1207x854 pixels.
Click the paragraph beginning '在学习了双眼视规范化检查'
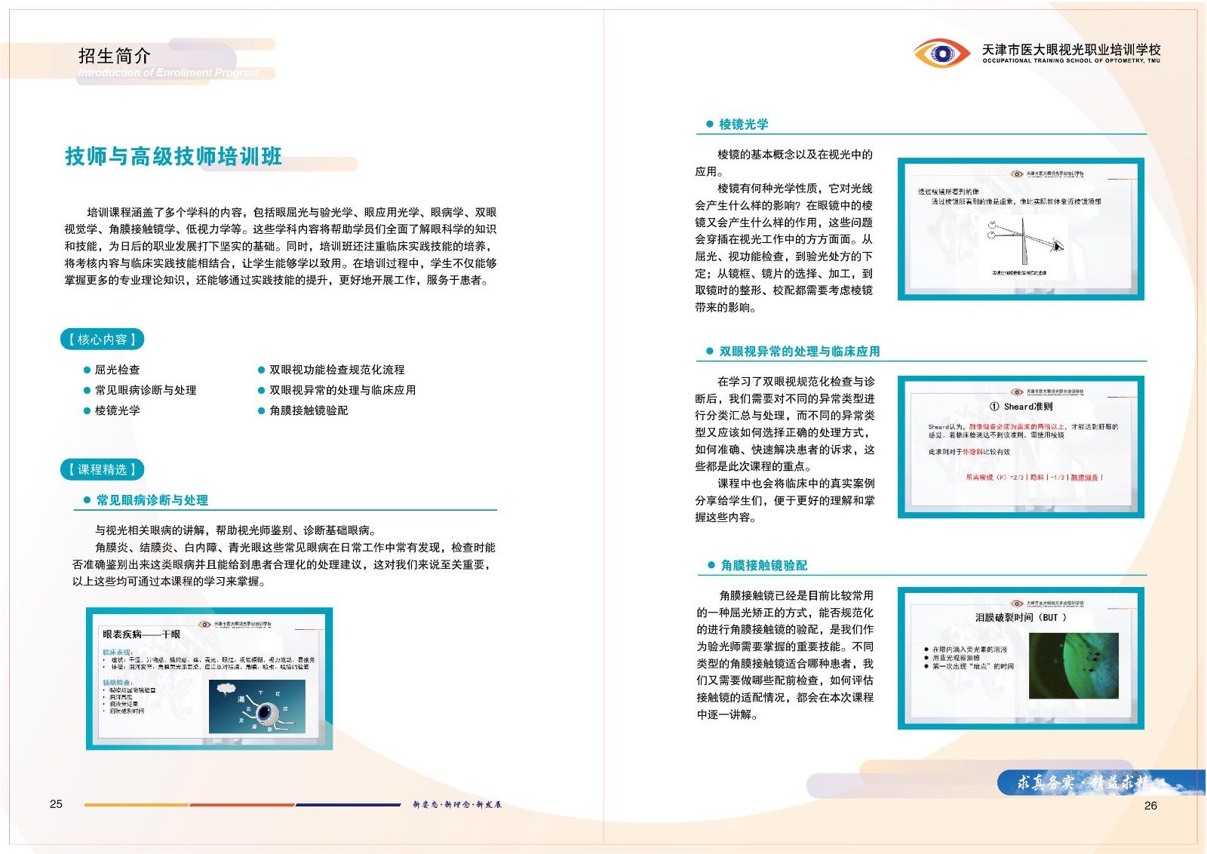pyautogui.click(x=785, y=424)
